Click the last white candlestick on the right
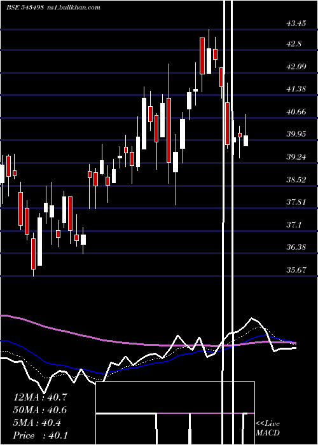 pyautogui.click(x=245, y=140)
